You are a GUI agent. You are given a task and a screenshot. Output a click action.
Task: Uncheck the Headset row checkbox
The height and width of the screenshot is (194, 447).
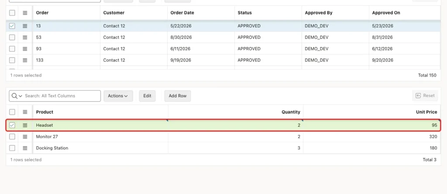[x=12, y=125]
